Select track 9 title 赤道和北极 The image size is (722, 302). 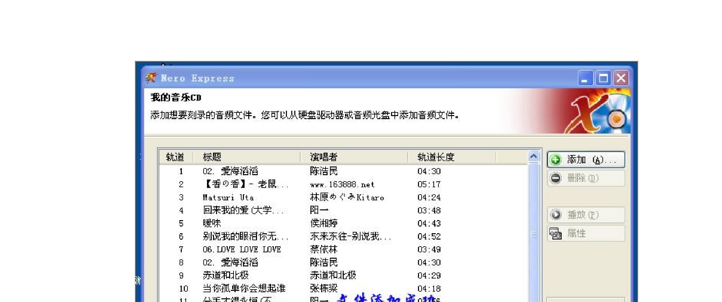pos(226,275)
